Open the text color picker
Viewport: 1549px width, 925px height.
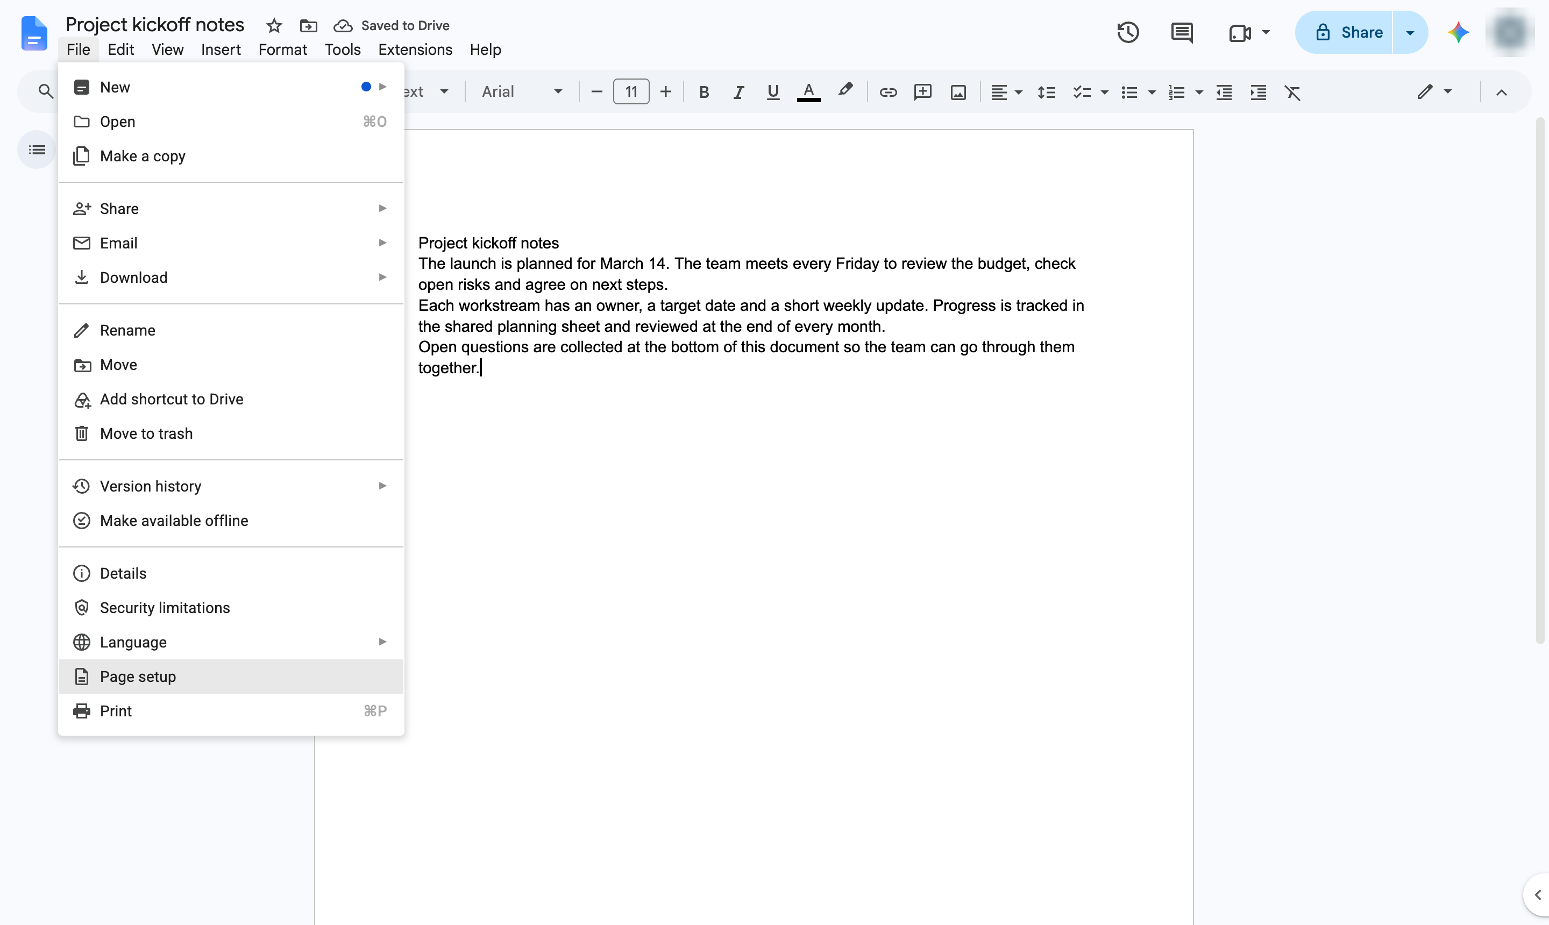[808, 92]
